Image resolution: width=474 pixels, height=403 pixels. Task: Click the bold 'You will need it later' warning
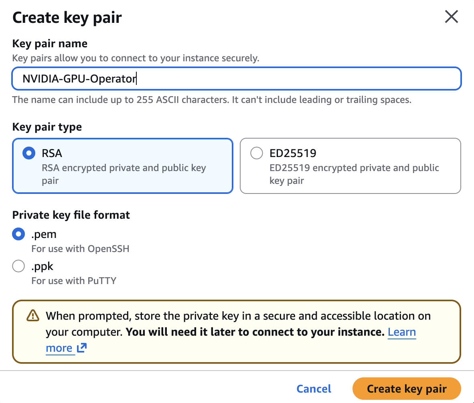tap(255, 332)
